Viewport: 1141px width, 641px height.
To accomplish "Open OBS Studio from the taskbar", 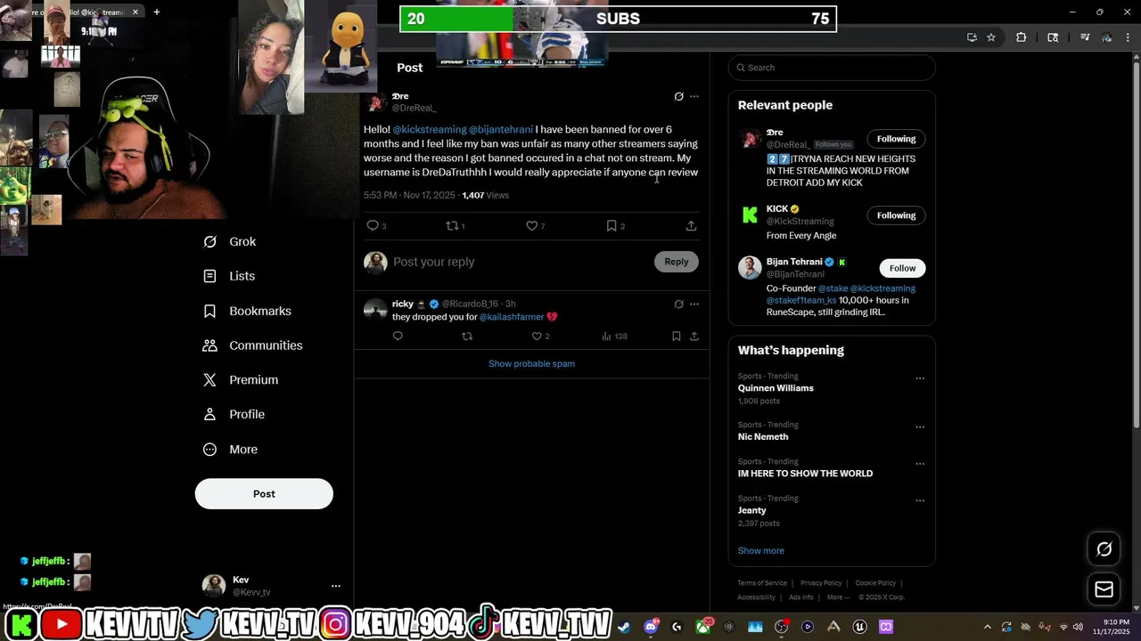I will point(782,627).
